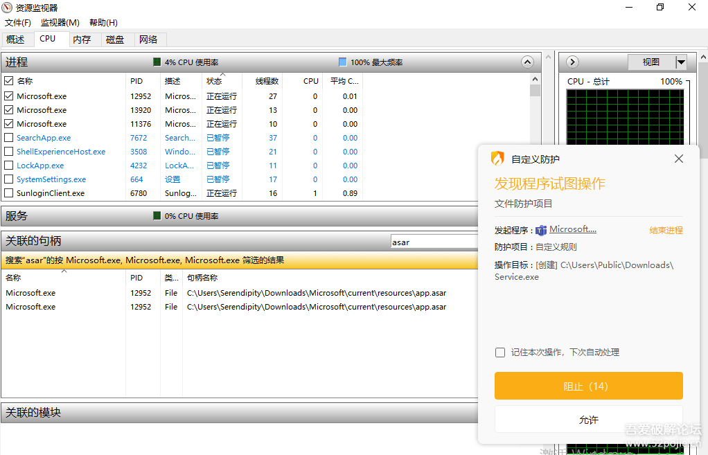Sort processes by 线程数 column header
Screen dimensions: 708x455
263,81
